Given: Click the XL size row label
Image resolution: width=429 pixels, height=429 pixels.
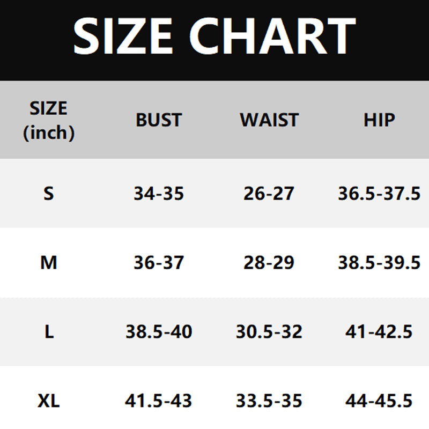Looking at the screenshot, I should pyautogui.click(x=49, y=401).
